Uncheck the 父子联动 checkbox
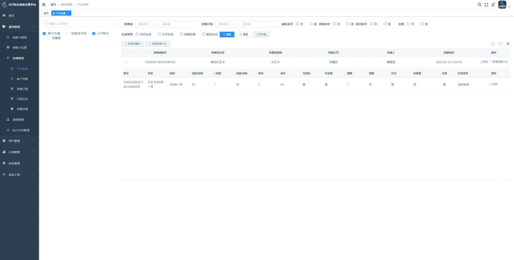 [94, 34]
